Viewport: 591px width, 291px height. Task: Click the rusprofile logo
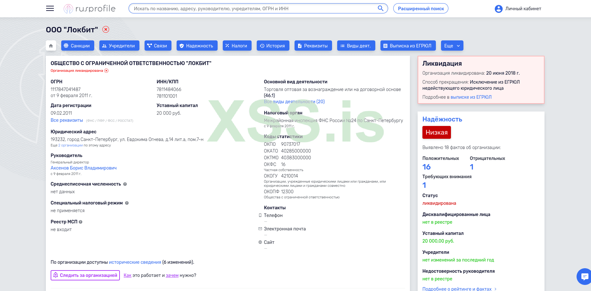tap(90, 9)
